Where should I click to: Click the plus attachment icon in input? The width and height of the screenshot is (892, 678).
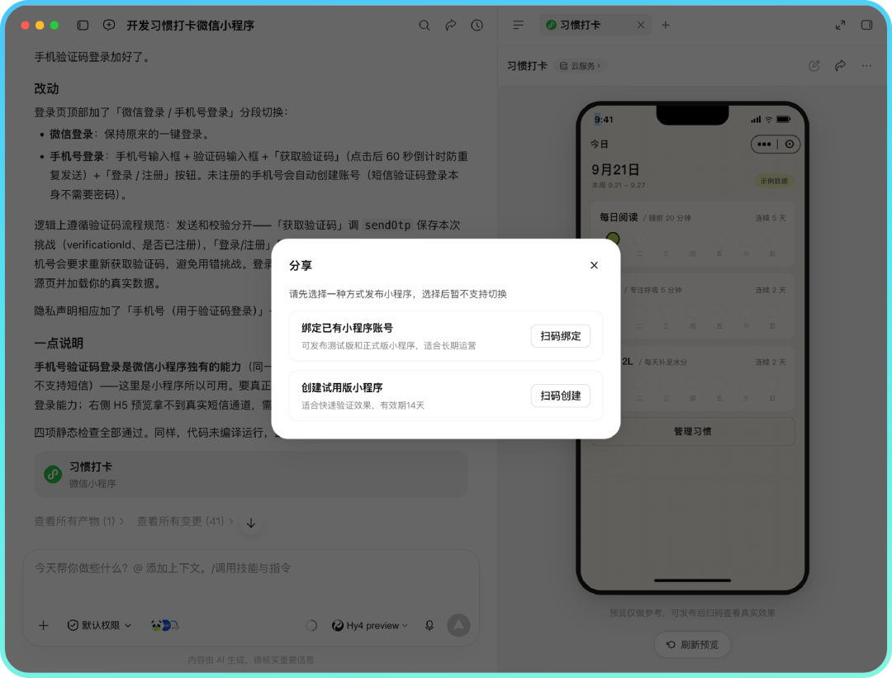coord(43,626)
